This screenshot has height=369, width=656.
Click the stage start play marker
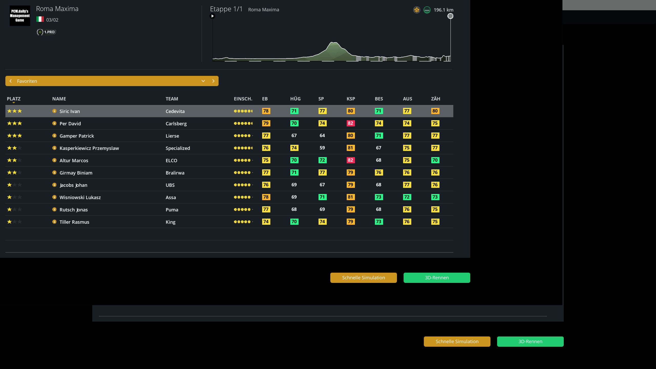tap(212, 16)
